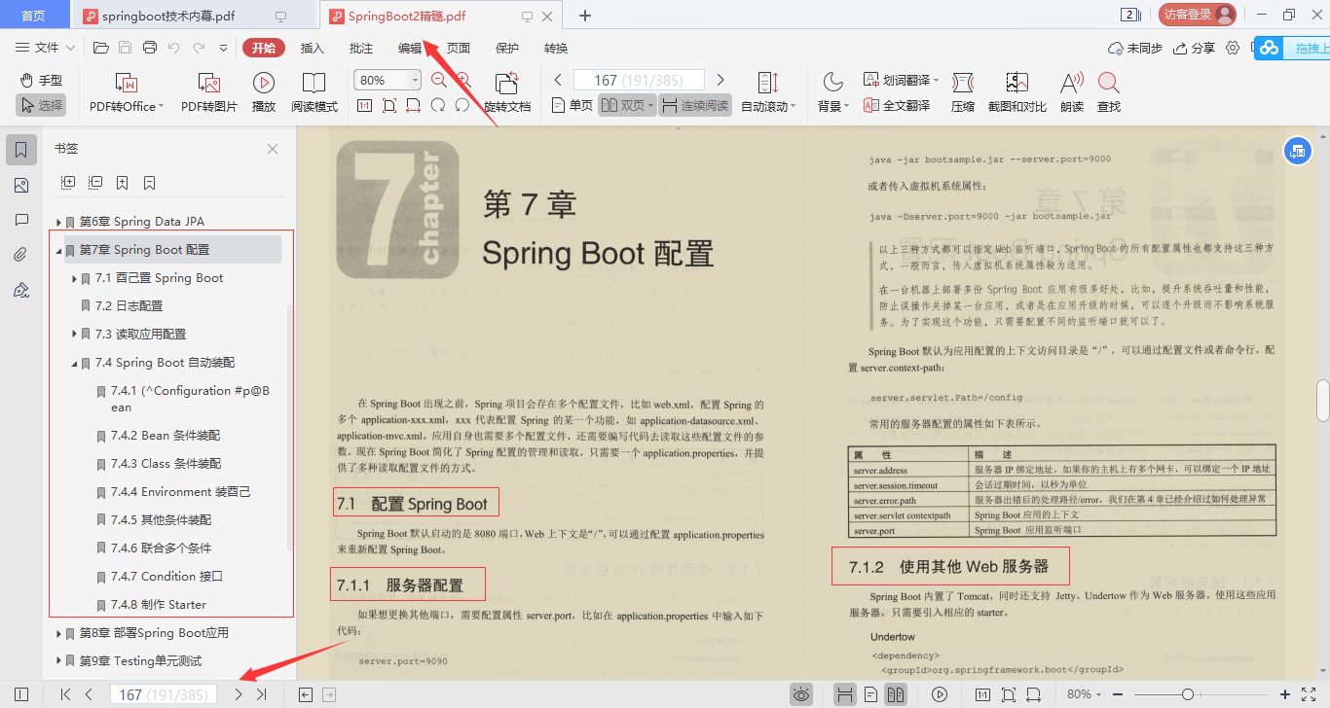Switch to the 保护 ribbon tab
Image resolution: width=1330 pixels, height=708 pixels.
point(507,48)
